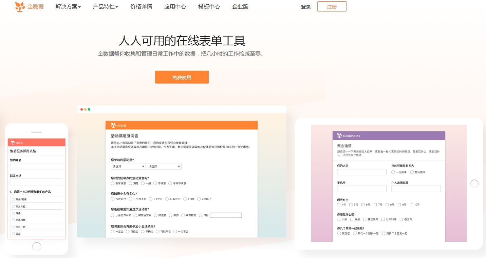Open the 产品特性 dropdown menu

(x=105, y=6)
